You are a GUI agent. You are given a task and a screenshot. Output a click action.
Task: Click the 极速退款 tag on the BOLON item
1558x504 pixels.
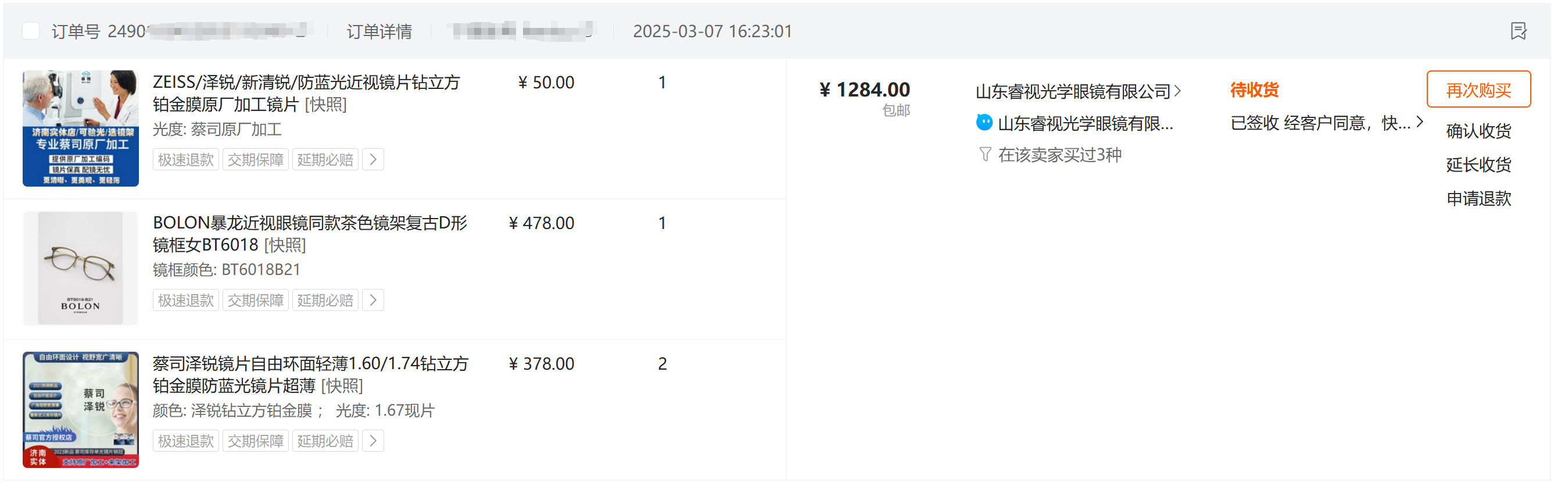186,301
